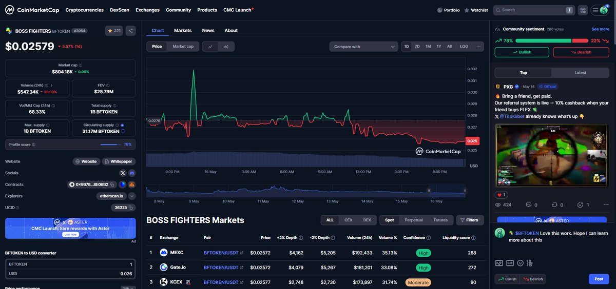Show Perpetual markets
Viewport: 616px width, 289px height.
click(414, 220)
